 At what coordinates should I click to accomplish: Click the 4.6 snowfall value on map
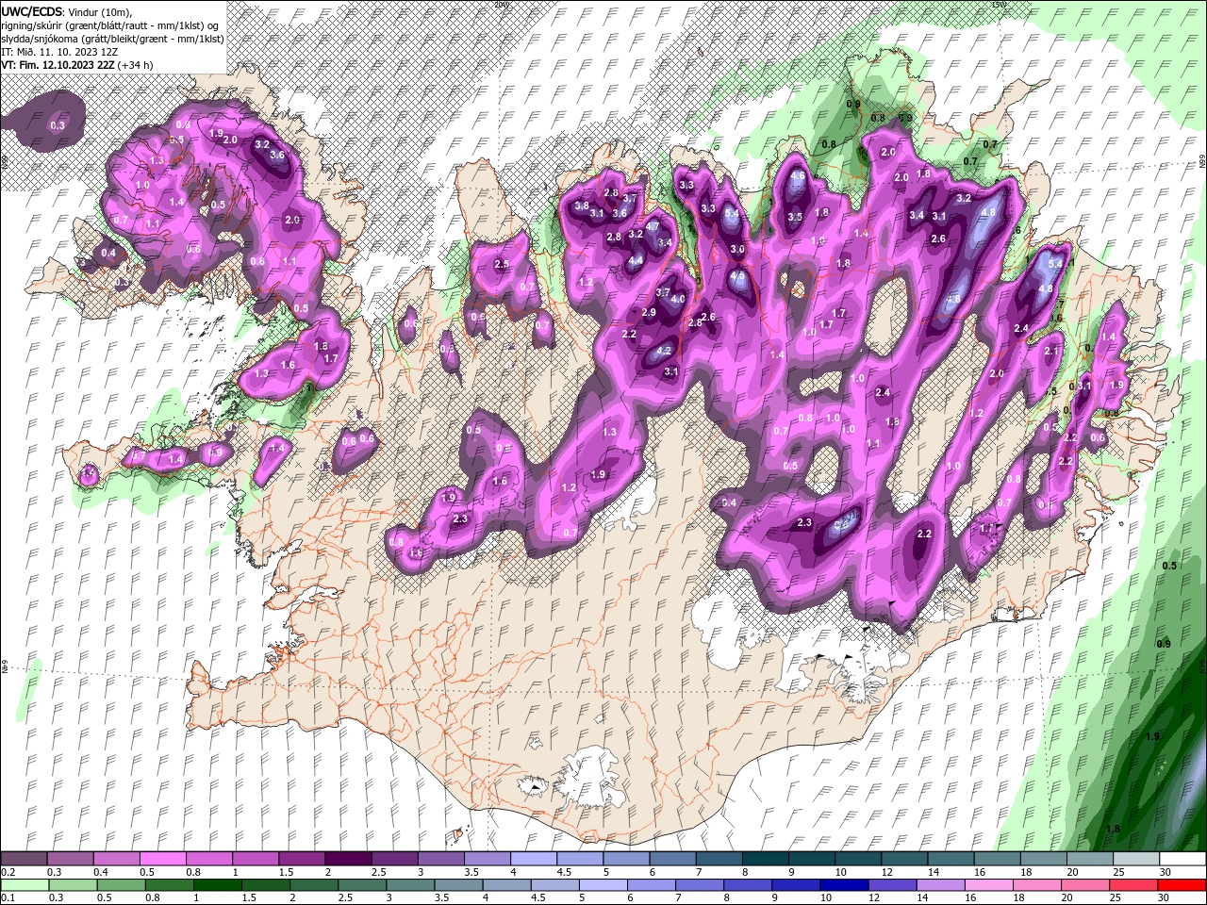point(798,176)
